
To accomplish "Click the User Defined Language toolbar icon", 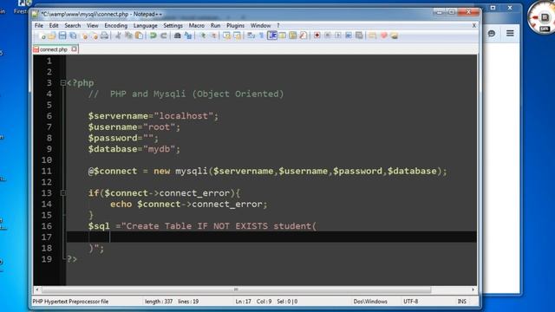I will pos(283,36).
